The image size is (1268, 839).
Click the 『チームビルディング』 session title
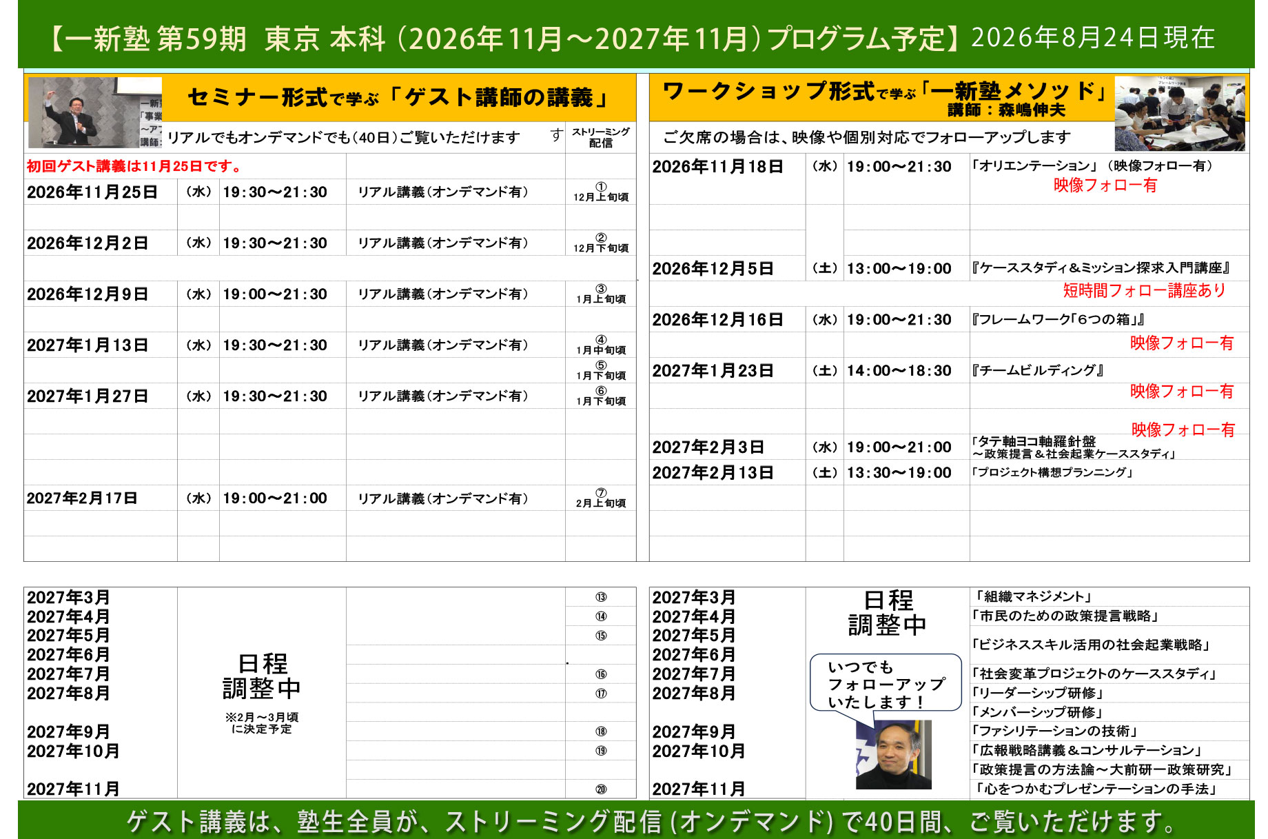click(x=1038, y=371)
